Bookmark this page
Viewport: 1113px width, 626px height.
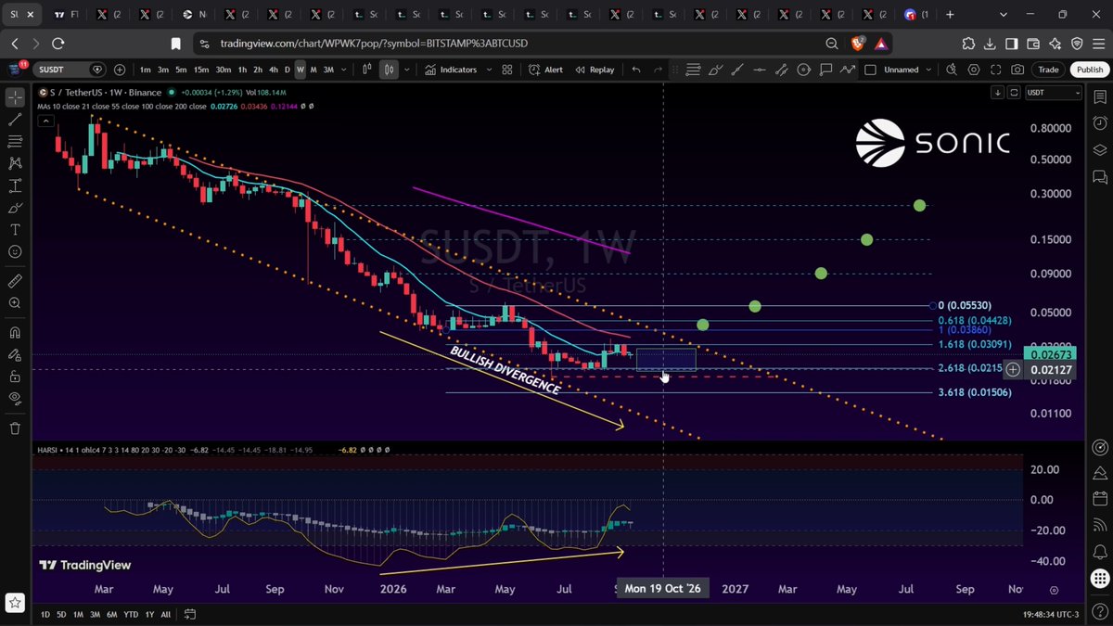pyautogui.click(x=176, y=44)
